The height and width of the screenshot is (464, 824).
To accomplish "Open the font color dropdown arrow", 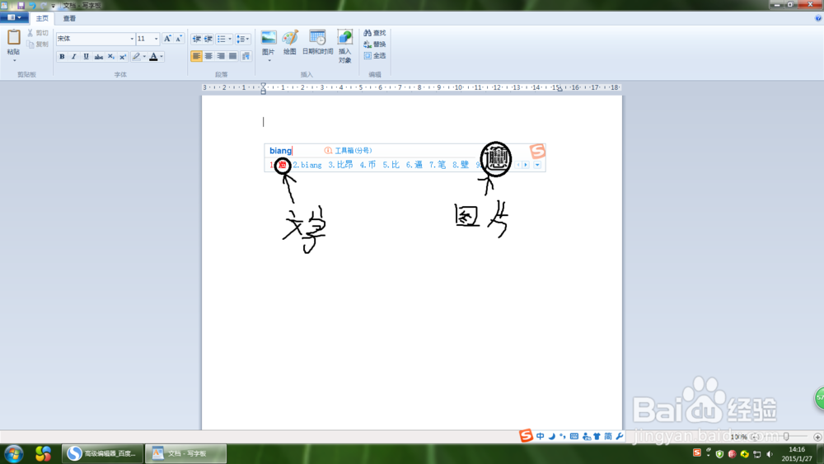I will click(162, 56).
